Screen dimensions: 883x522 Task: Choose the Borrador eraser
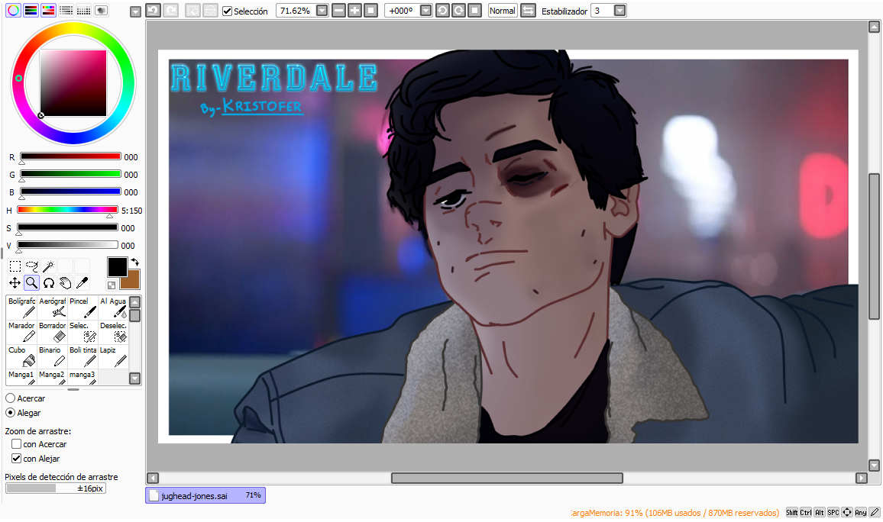coord(53,332)
